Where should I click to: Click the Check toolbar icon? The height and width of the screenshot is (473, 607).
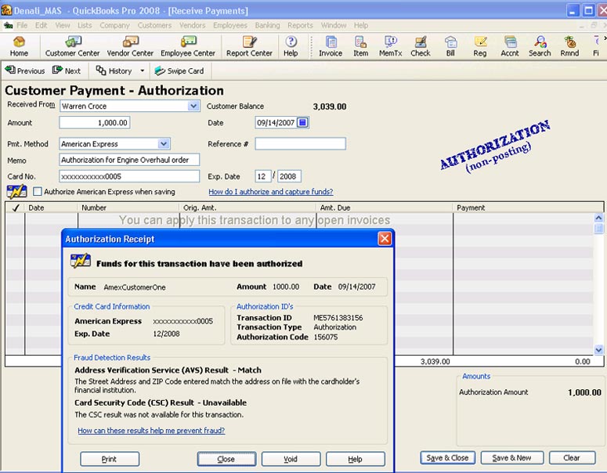coord(421,46)
